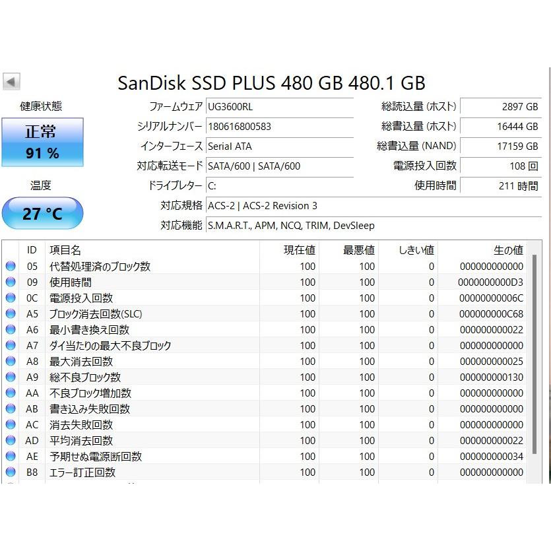Select the row 代替処理済のブロック数
The image size is (551, 551).
pos(265,266)
